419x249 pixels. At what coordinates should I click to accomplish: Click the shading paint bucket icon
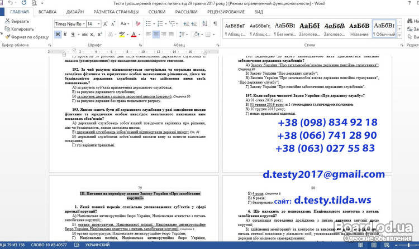click(197, 35)
